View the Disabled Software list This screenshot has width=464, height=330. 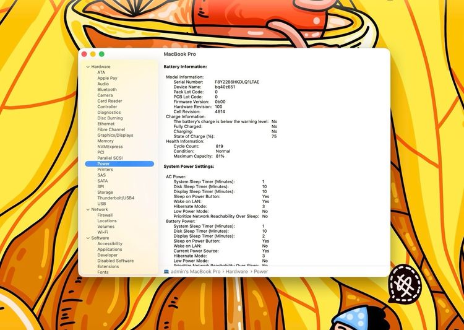tap(115, 261)
